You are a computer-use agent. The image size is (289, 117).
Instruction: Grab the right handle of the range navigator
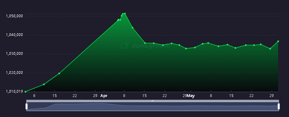tap(279, 107)
